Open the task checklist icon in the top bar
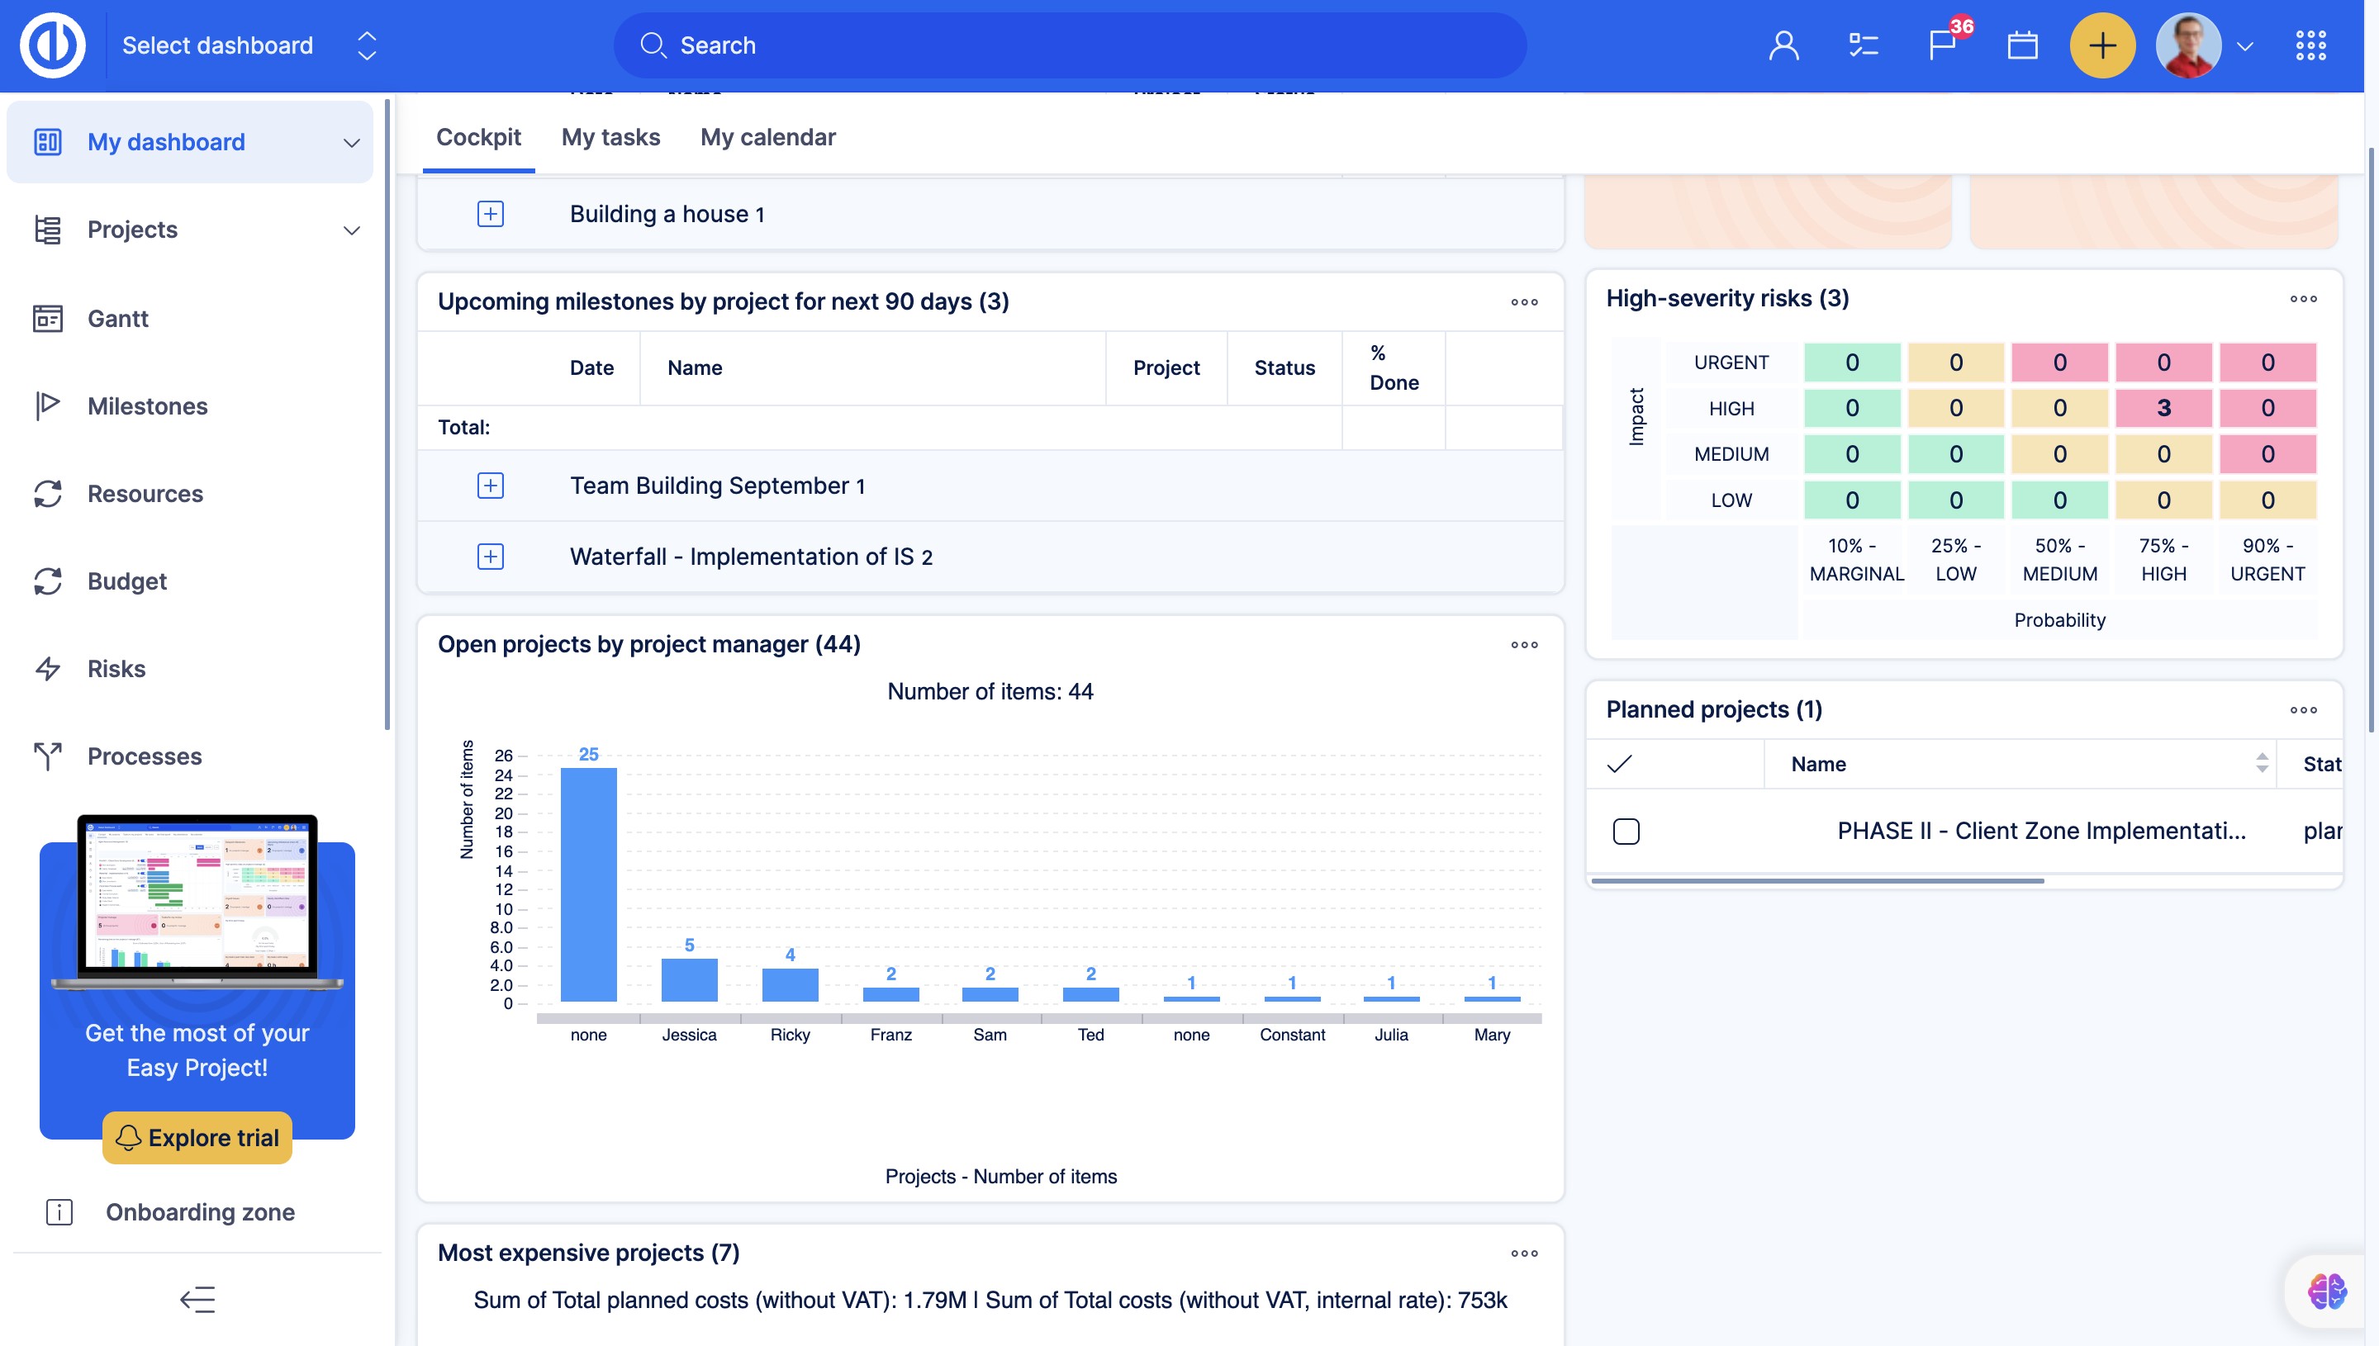Image resolution: width=2379 pixels, height=1346 pixels. pyautogui.click(x=1862, y=45)
